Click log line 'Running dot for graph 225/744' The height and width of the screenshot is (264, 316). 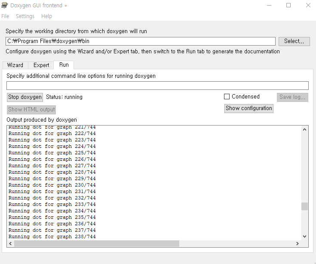point(52,153)
